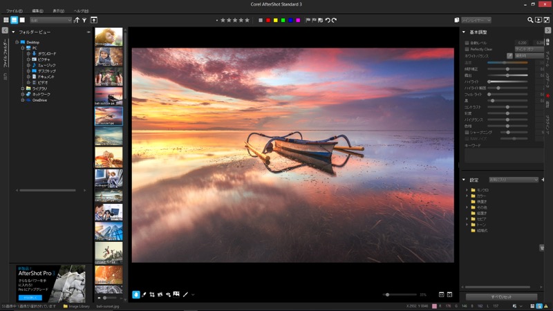
Task: Open the white balance preset dropdown
Action: tap(529, 56)
